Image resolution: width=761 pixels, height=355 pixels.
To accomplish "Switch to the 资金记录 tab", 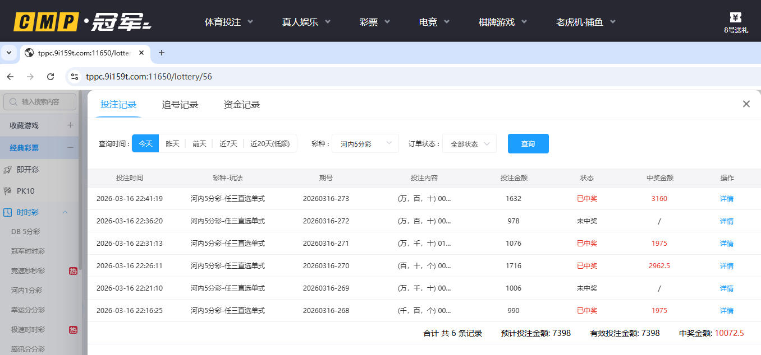I will tap(242, 105).
